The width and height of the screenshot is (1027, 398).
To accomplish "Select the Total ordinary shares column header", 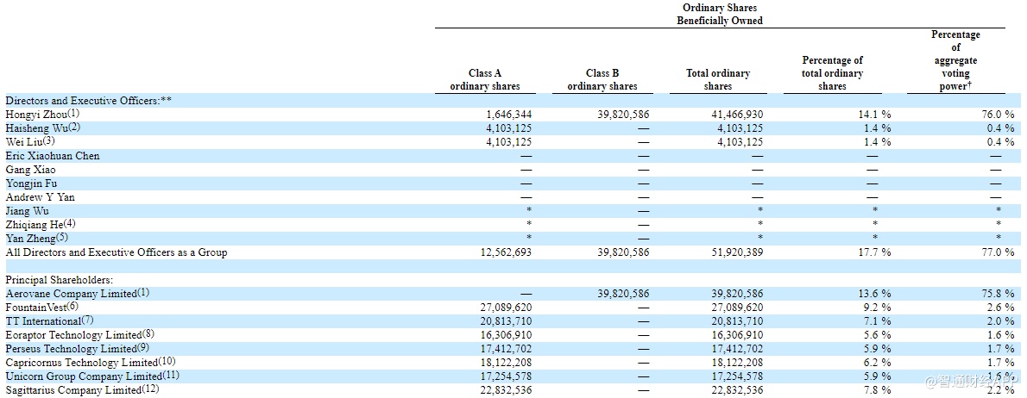I will pyautogui.click(x=718, y=80).
